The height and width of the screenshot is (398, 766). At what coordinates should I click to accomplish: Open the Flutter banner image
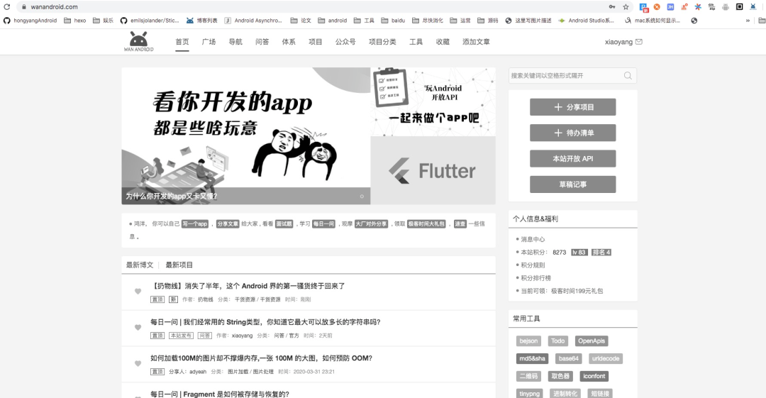point(433,170)
